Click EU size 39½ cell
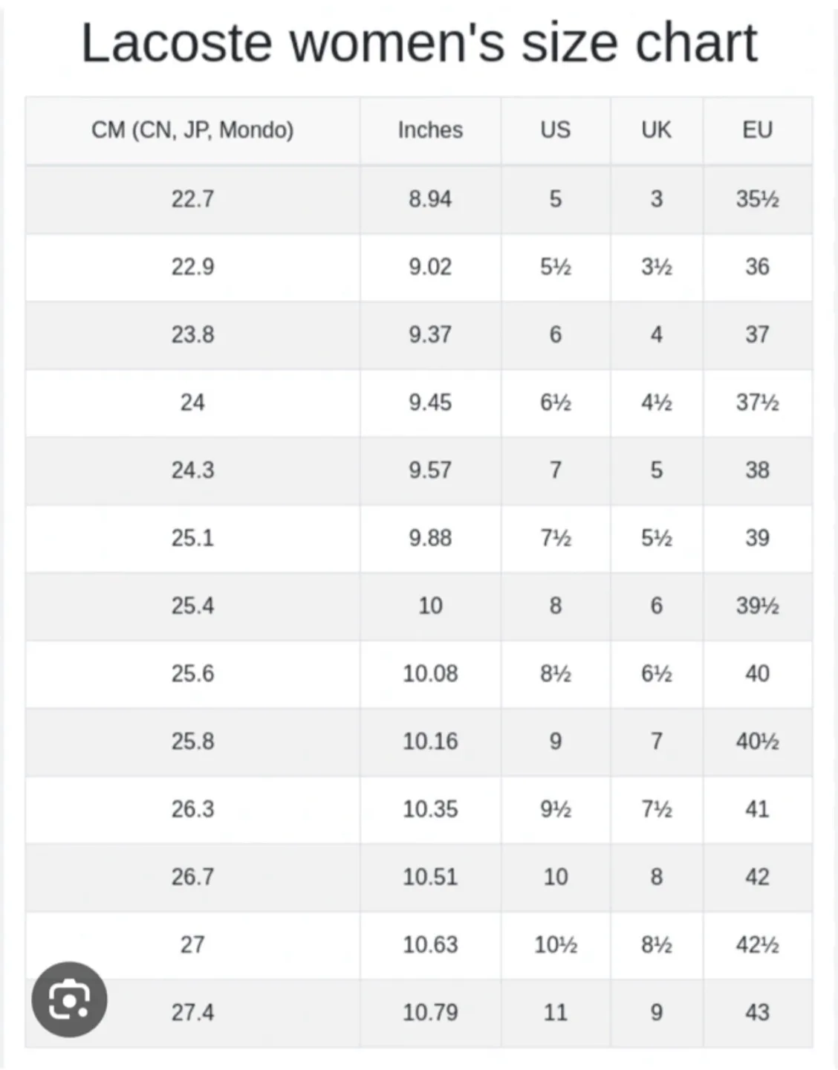The width and height of the screenshot is (838, 1070). (x=757, y=606)
